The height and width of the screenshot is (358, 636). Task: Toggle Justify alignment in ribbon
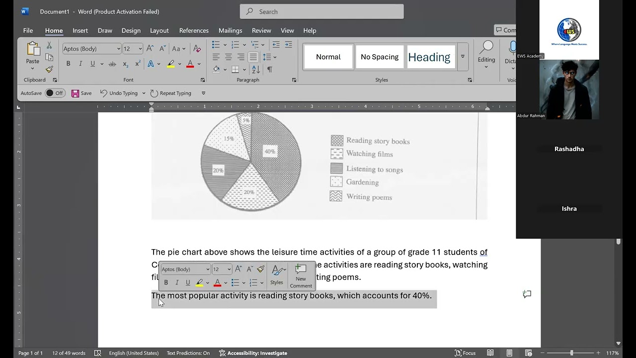pos(253,57)
